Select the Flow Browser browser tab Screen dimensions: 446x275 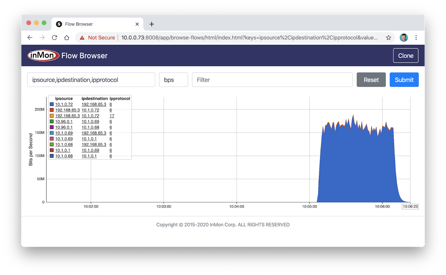tap(84, 24)
